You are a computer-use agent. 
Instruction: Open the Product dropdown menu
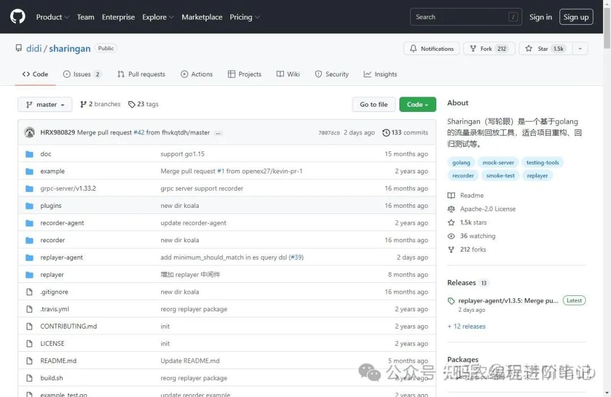(53, 17)
